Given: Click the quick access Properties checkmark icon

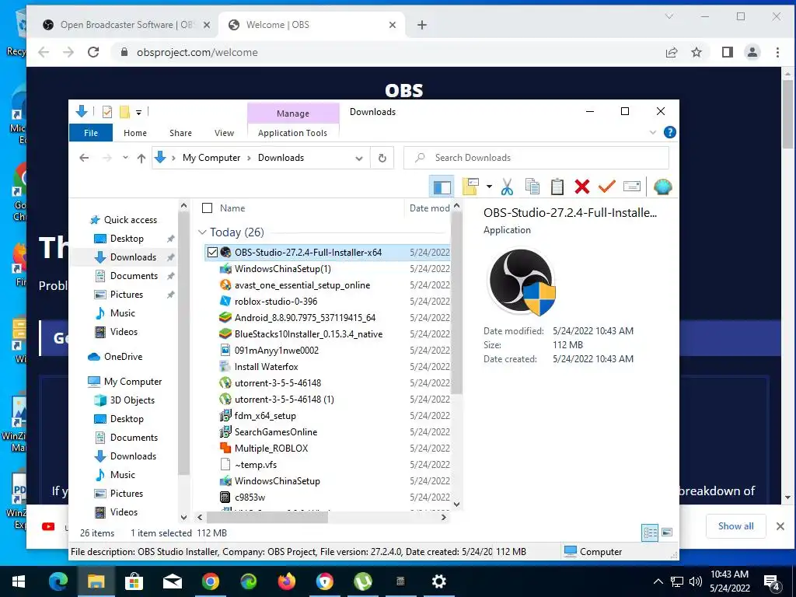Looking at the screenshot, I should 107,112.
